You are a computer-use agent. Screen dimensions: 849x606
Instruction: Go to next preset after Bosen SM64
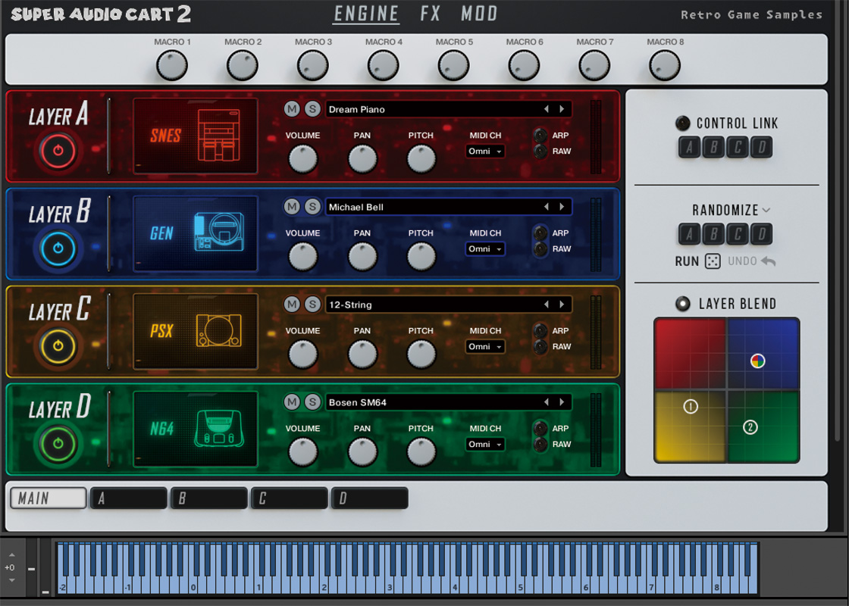tap(562, 402)
